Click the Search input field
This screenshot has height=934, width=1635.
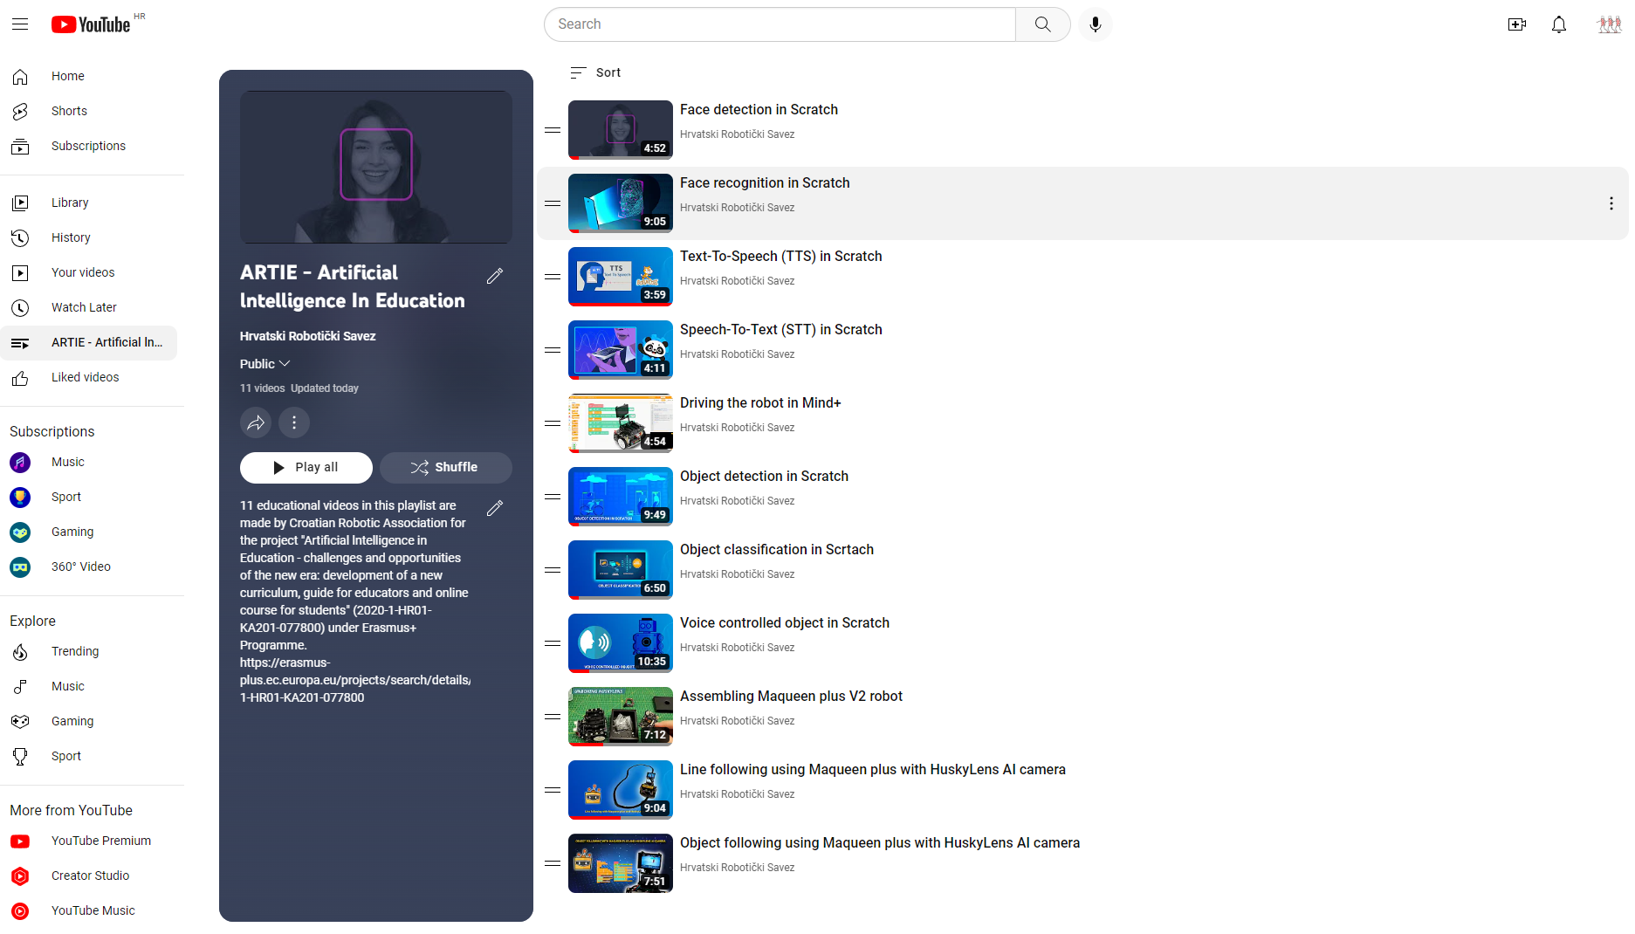[780, 24]
